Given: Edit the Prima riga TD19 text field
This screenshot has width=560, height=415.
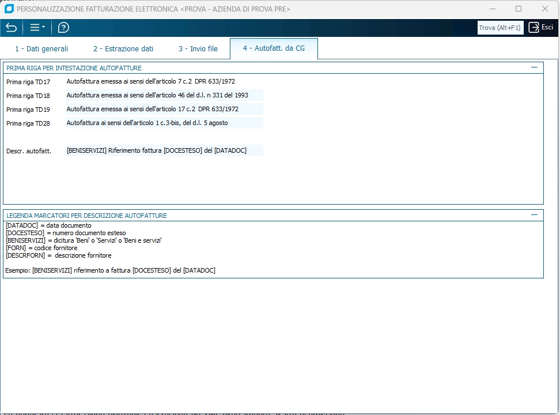Looking at the screenshot, I should click(x=164, y=109).
